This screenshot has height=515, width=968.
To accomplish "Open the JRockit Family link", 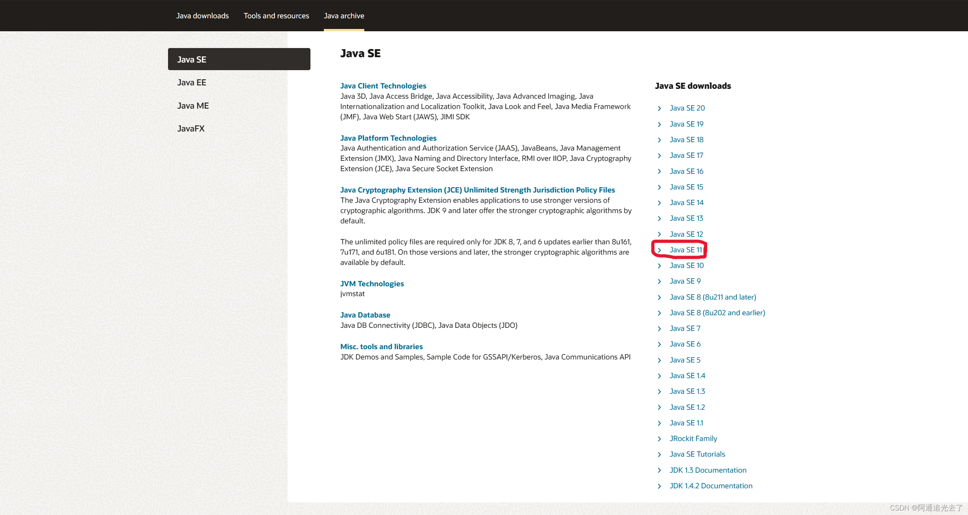I will point(693,438).
